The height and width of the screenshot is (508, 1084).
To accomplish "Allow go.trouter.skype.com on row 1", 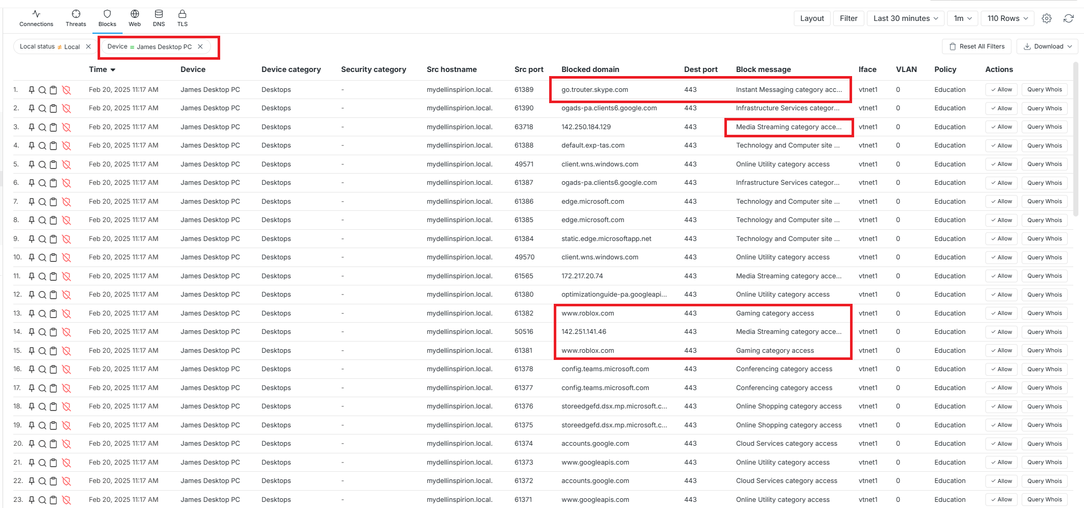I will (1001, 90).
